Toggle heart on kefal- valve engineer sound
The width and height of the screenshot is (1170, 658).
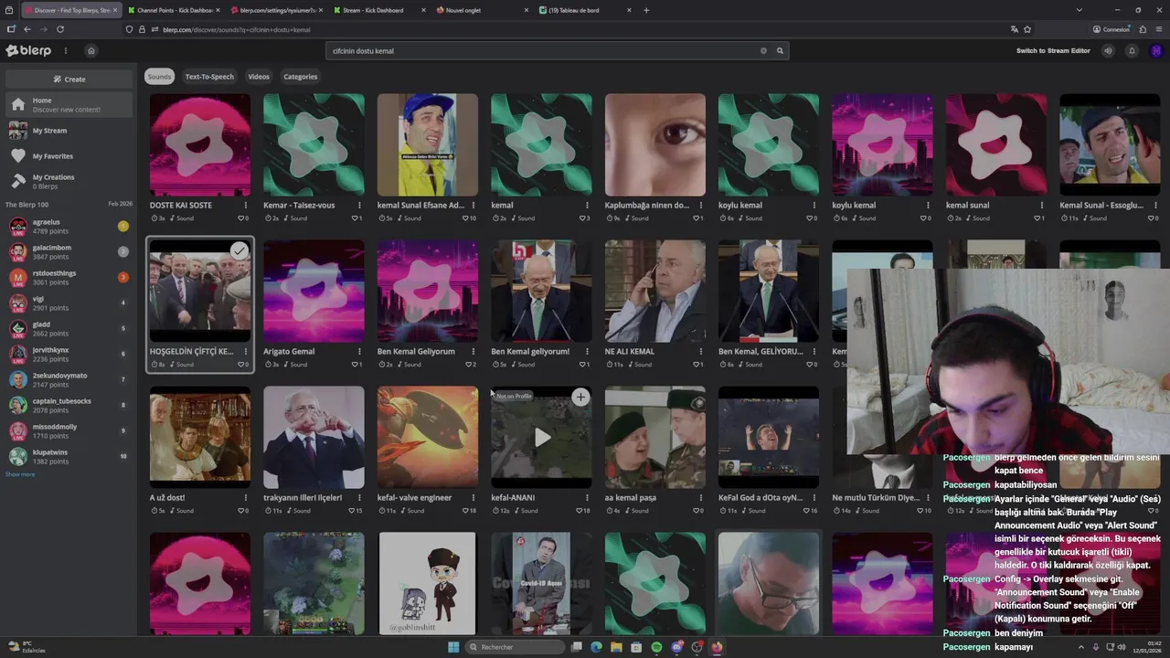tap(465, 511)
